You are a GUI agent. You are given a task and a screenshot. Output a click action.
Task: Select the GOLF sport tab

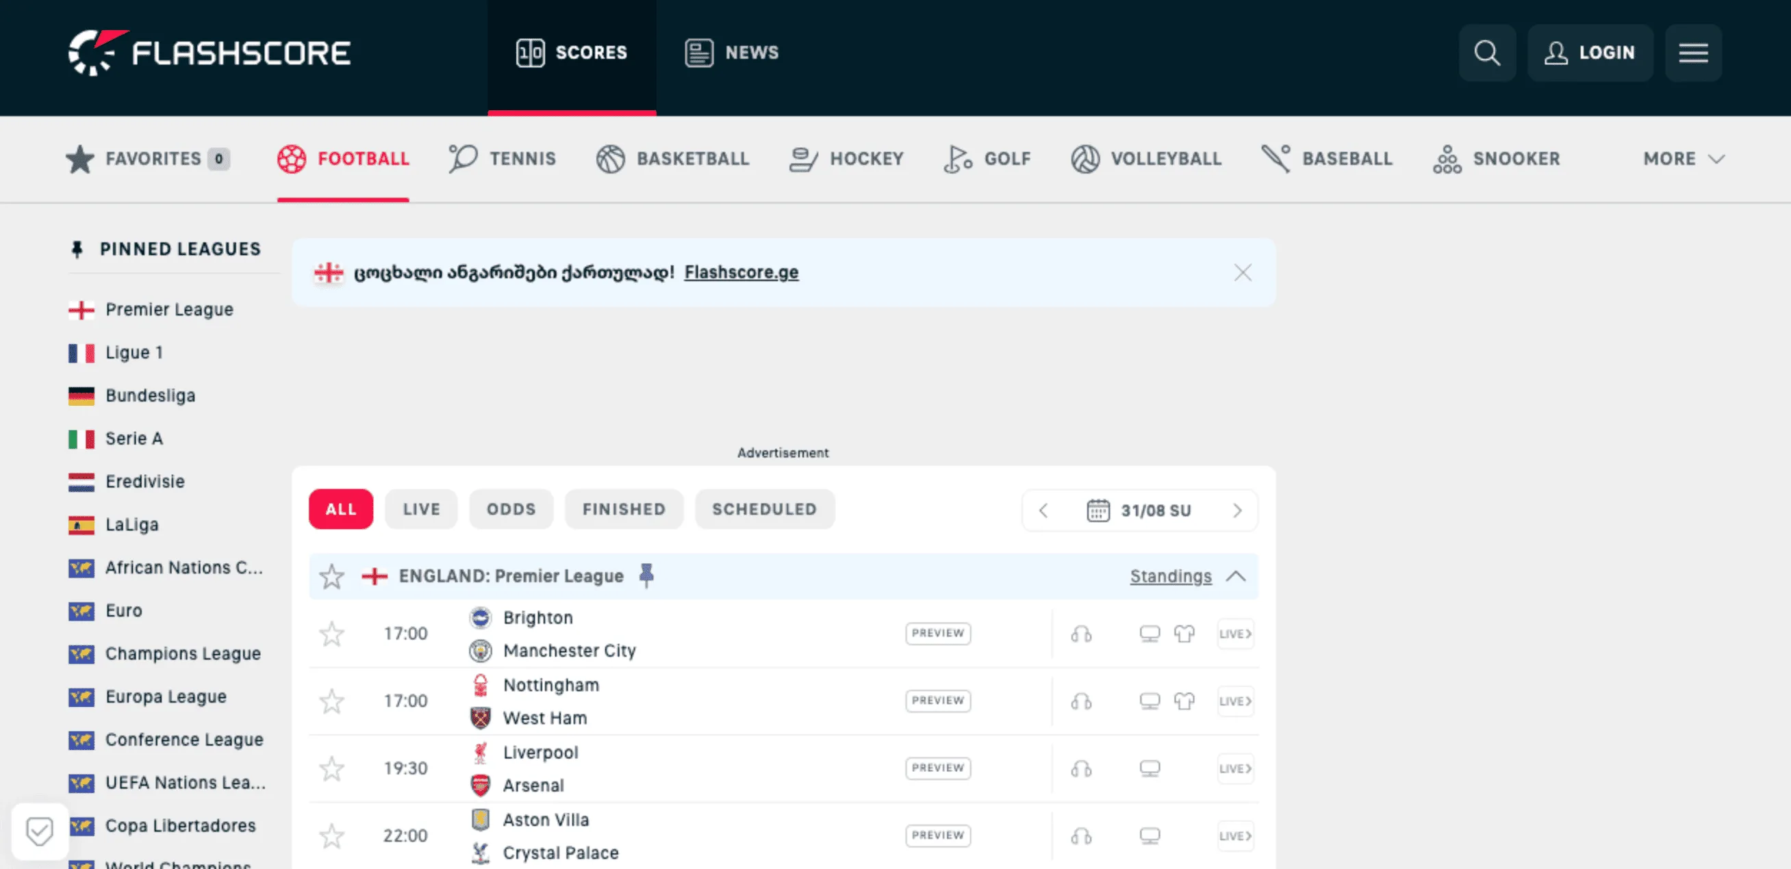click(x=987, y=159)
